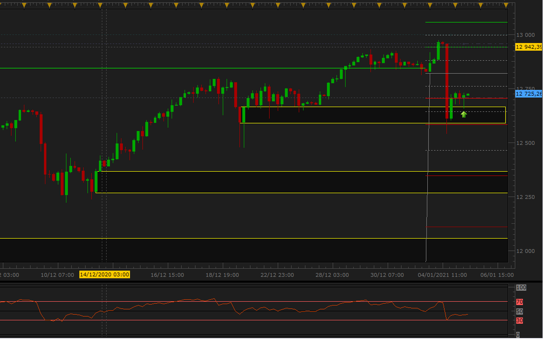Click the 12 000 price axis label
Image resolution: width=543 pixels, height=339 pixels.
tap(525, 251)
